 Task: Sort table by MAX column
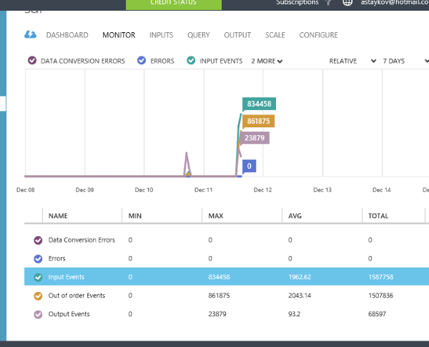pyautogui.click(x=216, y=216)
